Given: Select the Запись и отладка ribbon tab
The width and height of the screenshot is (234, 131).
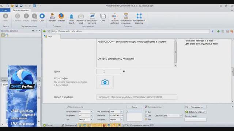Looking at the screenshot, I should point(20,11).
